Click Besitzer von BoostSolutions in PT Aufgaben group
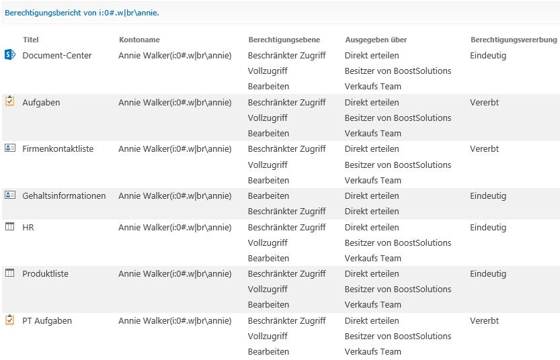Viewport: 560px width, 360px height. 398,336
